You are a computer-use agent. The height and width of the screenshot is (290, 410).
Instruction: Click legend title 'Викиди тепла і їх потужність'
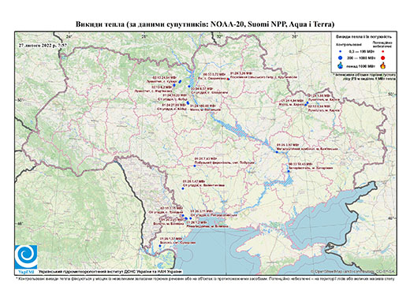(x=363, y=37)
